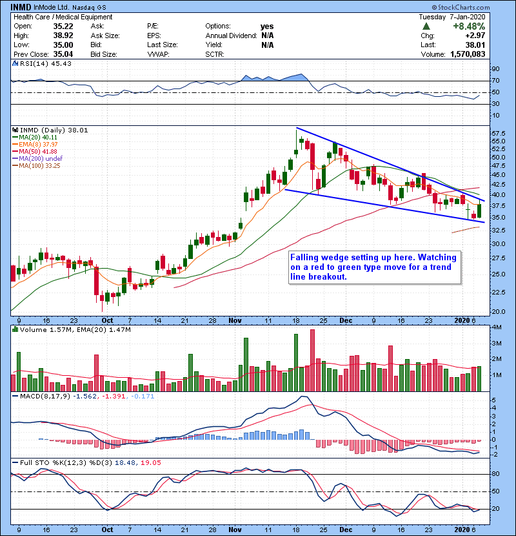Select the Prev Close value 35.04

pyautogui.click(x=63, y=54)
